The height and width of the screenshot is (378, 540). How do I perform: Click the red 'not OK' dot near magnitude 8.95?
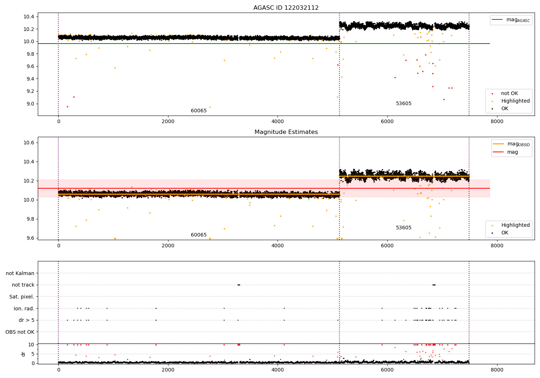click(67, 107)
